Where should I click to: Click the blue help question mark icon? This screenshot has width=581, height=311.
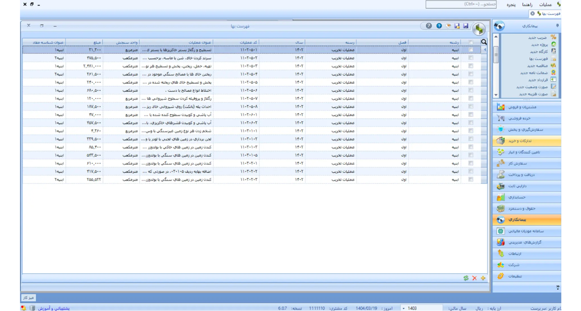pyautogui.click(x=439, y=26)
